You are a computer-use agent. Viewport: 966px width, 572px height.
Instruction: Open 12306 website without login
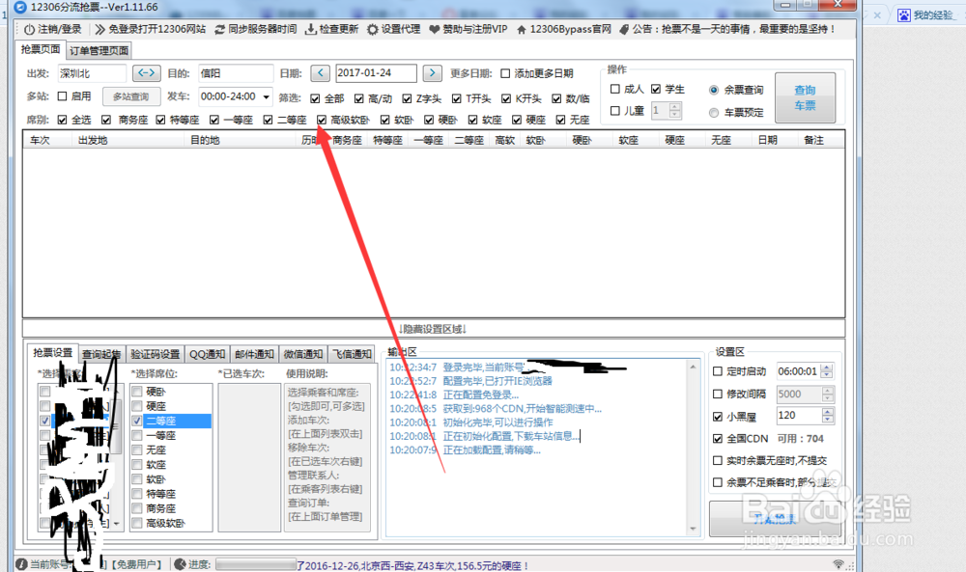(151, 30)
